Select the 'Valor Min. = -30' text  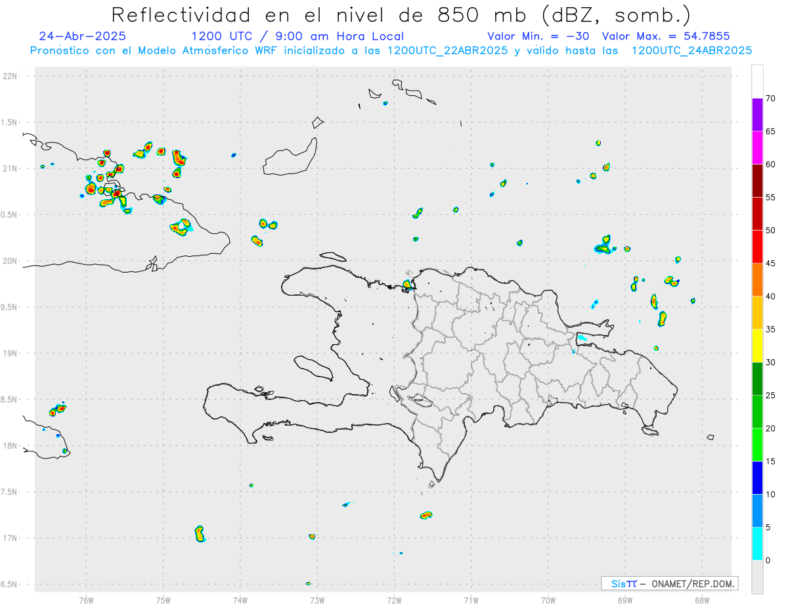[538, 36]
